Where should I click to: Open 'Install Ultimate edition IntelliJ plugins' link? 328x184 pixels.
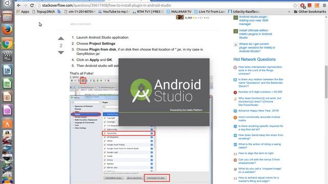(x=255, y=34)
